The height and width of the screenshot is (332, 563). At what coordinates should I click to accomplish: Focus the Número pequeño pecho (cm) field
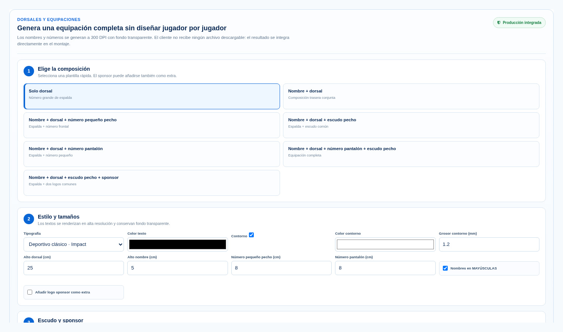(x=281, y=268)
